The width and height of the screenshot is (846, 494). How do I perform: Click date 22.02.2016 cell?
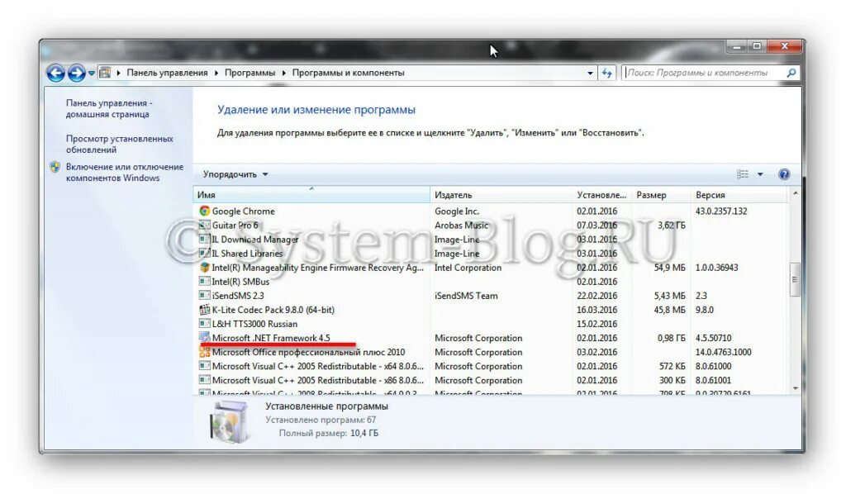[x=596, y=296]
